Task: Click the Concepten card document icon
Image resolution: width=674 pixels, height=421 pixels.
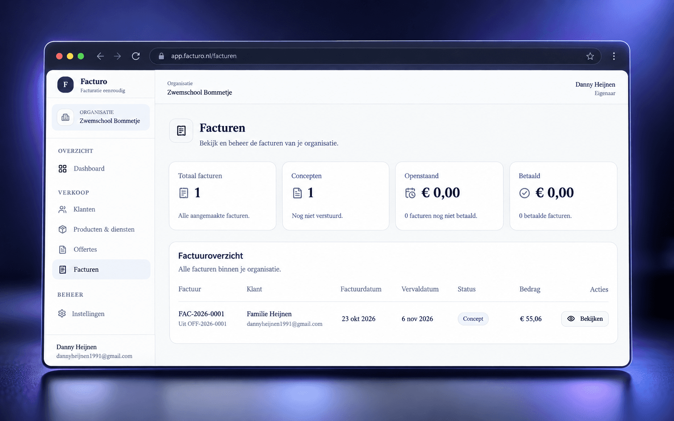Action: pos(297,193)
